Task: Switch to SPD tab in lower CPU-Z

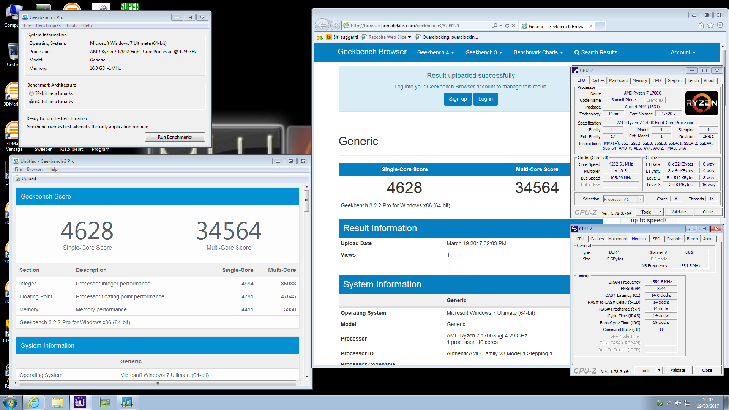Action: [x=656, y=239]
